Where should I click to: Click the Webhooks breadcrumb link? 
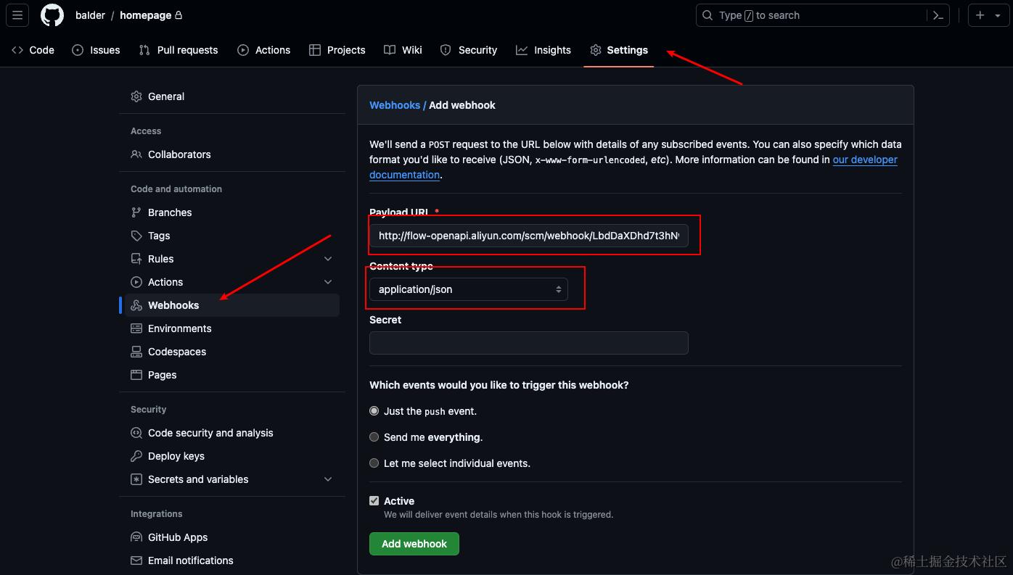click(x=395, y=105)
